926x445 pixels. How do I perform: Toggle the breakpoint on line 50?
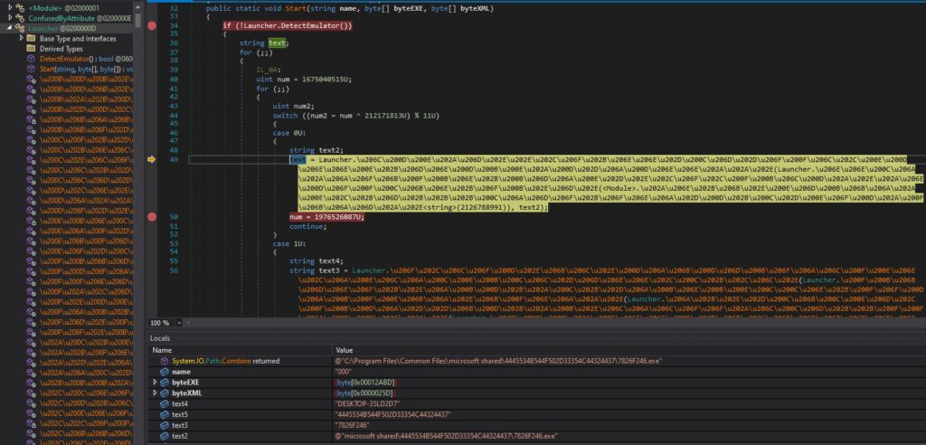[x=152, y=217]
